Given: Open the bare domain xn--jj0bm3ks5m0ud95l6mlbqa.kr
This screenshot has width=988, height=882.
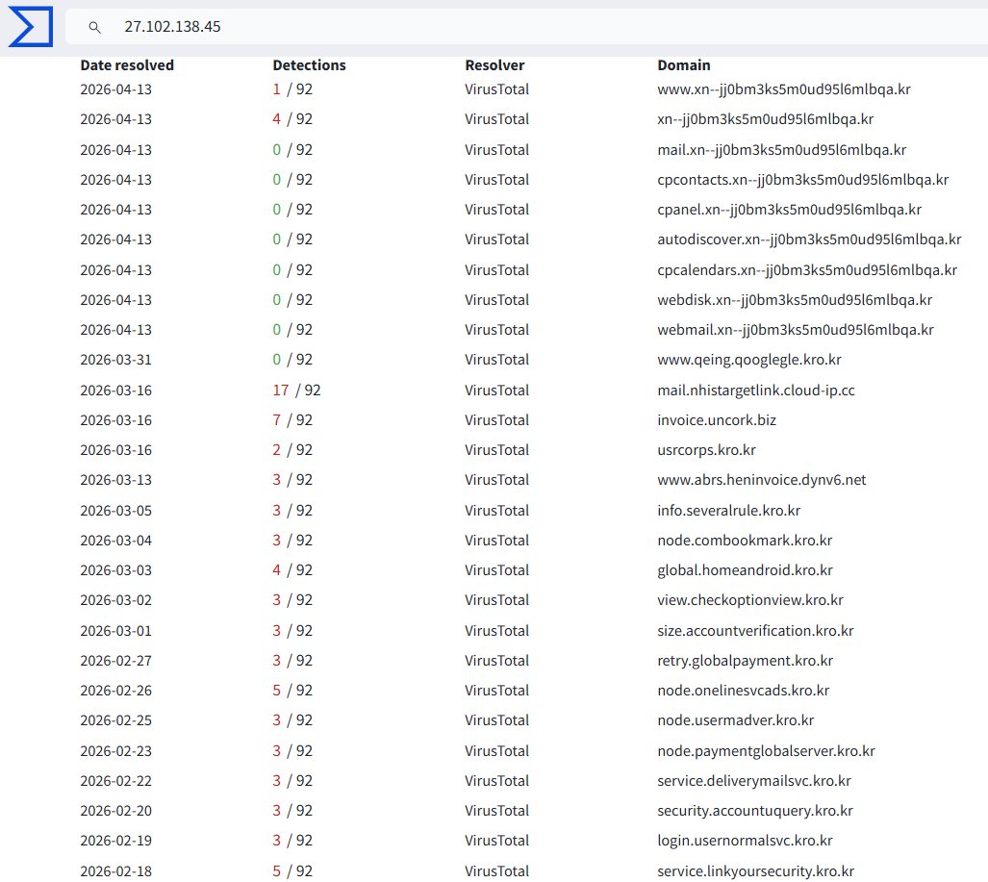Looking at the screenshot, I should pyautogui.click(x=765, y=119).
